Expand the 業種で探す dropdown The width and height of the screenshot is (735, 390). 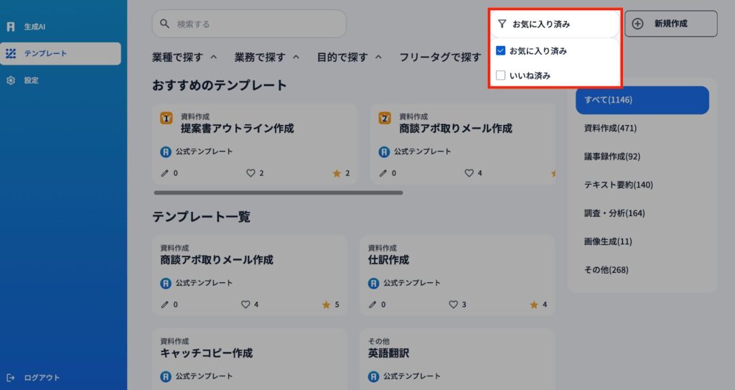point(184,57)
